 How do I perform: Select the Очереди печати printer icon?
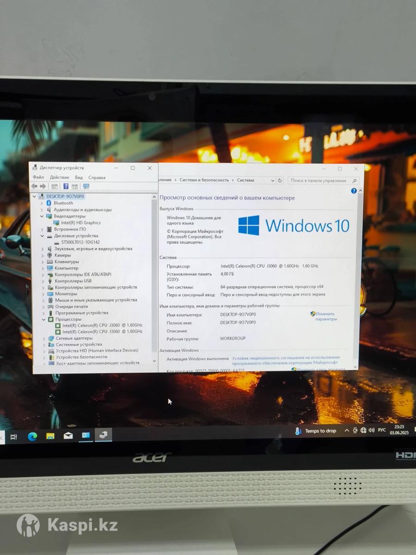click(50, 306)
